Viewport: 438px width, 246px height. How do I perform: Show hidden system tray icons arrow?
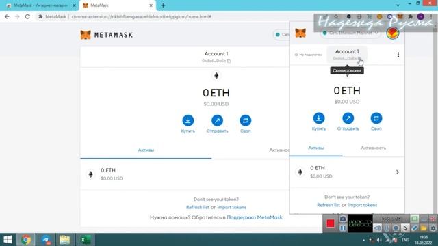click(x=363, y=240)
